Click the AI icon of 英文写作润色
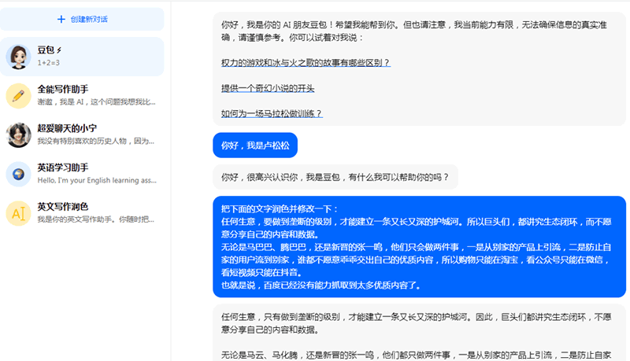The height and width of the screenshot is (361, 630). click(x=18, y=213)
